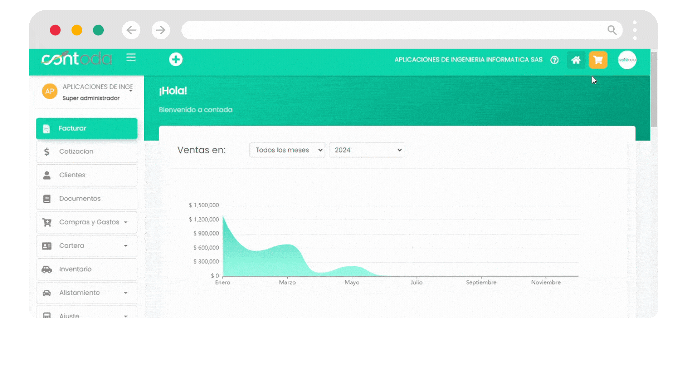Open the 2024 year dropdown
Image resolution: width=687 pixels, height=386 pixels.
click(366, 150)
